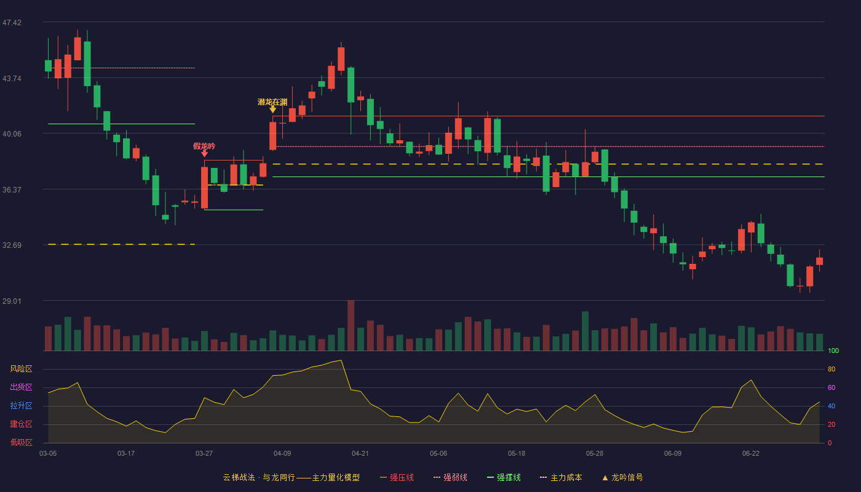Click the 03-17 date axis label
Image resolution: width=861 pixels, height=492 pixels.
pyautogui.click(x=126, y=453)
